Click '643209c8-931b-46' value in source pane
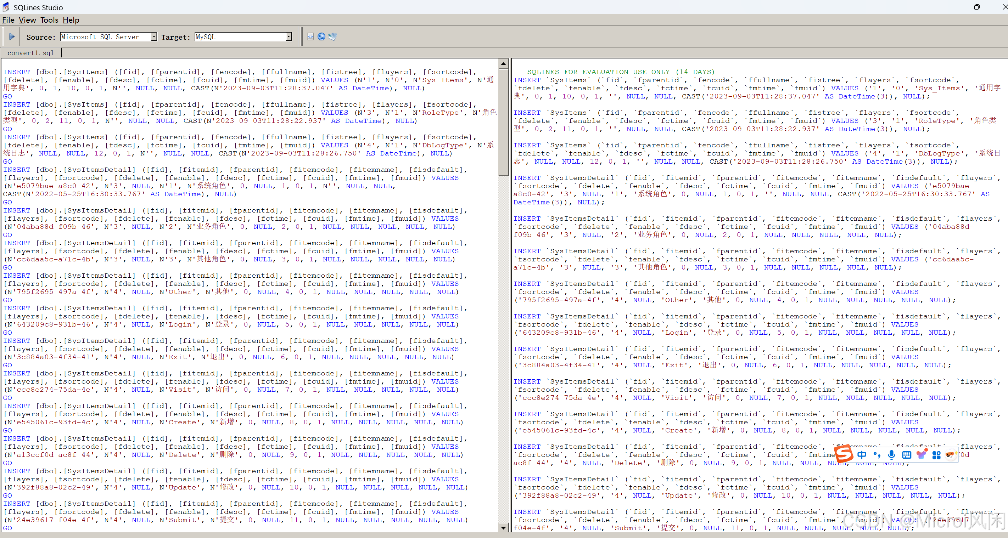The width and height of the screenshot is (1008, 538). [x=53, y=324]
